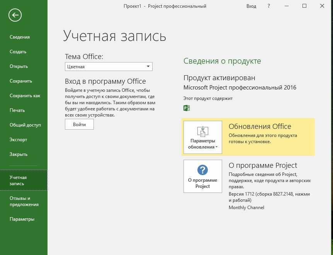Open Отзывы и предложения
333x255 pixels.
(x=24, y=201)
